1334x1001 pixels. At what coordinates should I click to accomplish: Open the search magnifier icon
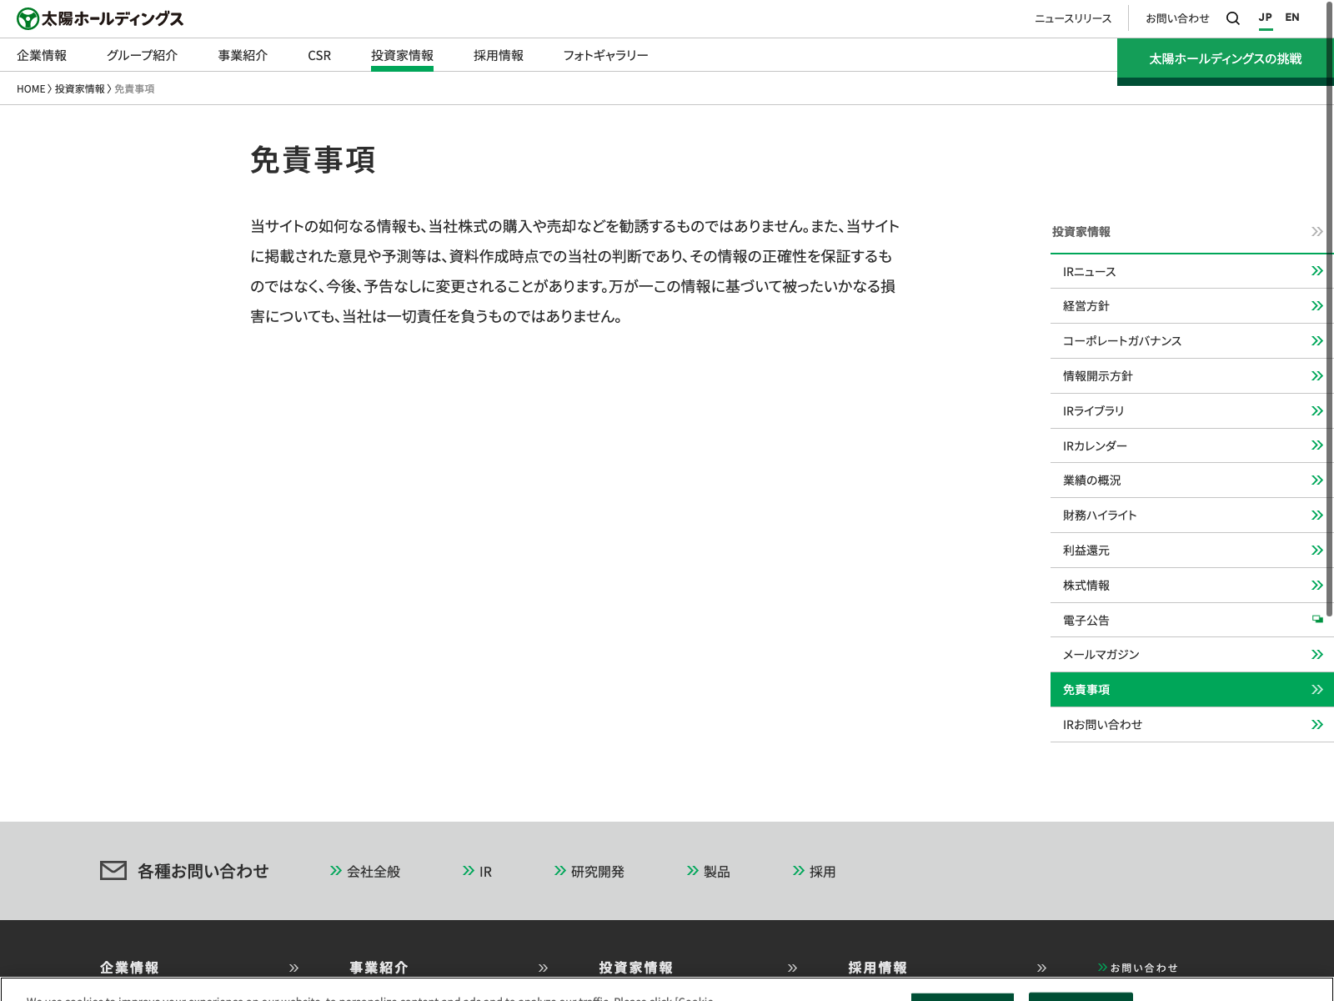coord(1232,18)
